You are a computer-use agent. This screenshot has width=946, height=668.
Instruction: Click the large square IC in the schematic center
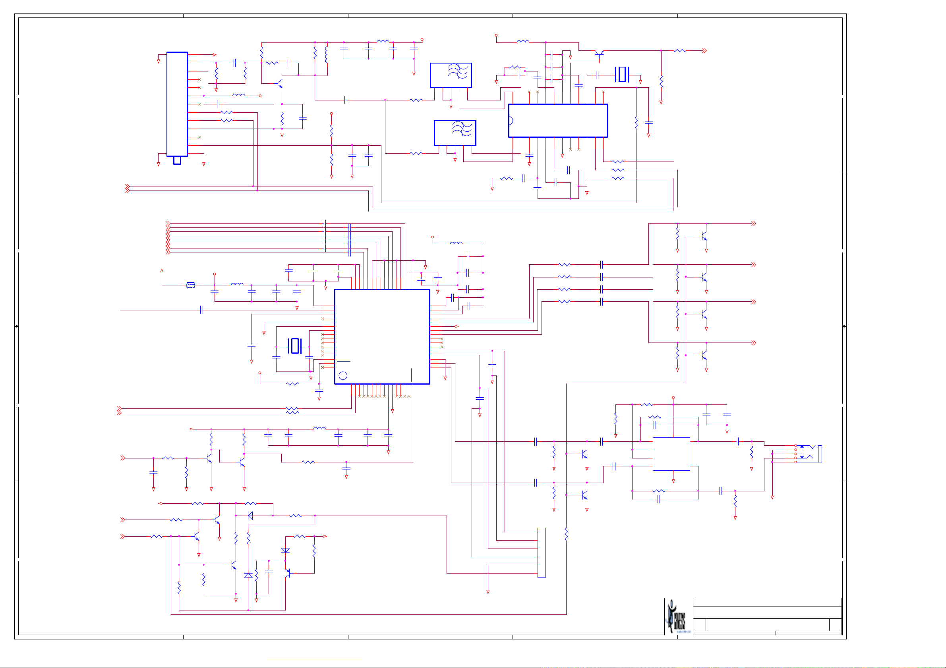coord(382,337)
